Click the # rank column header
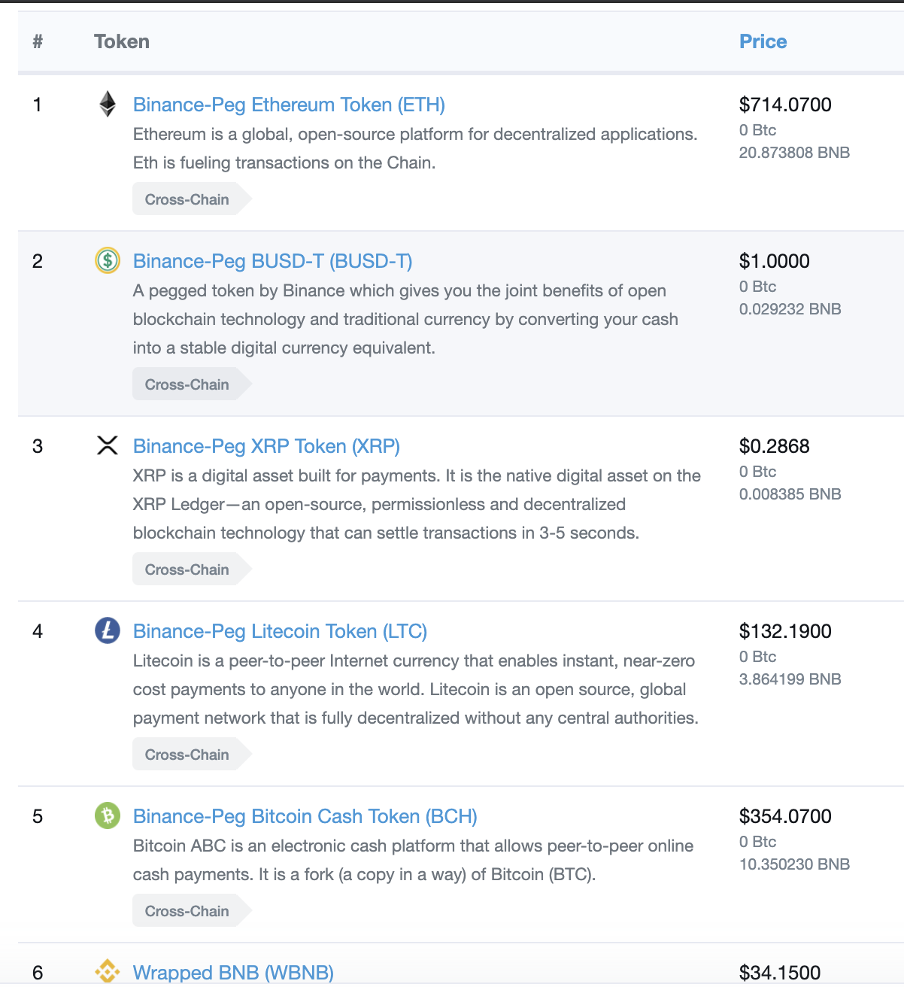 (x=38, y=41)
